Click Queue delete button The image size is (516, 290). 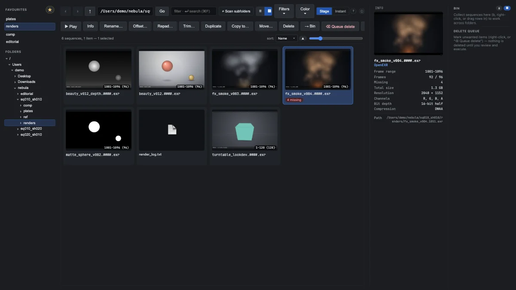click(x=340, y=26)
